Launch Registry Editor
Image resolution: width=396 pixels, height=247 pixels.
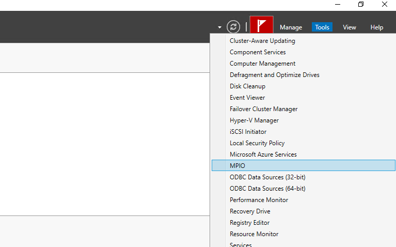[250, 223]
